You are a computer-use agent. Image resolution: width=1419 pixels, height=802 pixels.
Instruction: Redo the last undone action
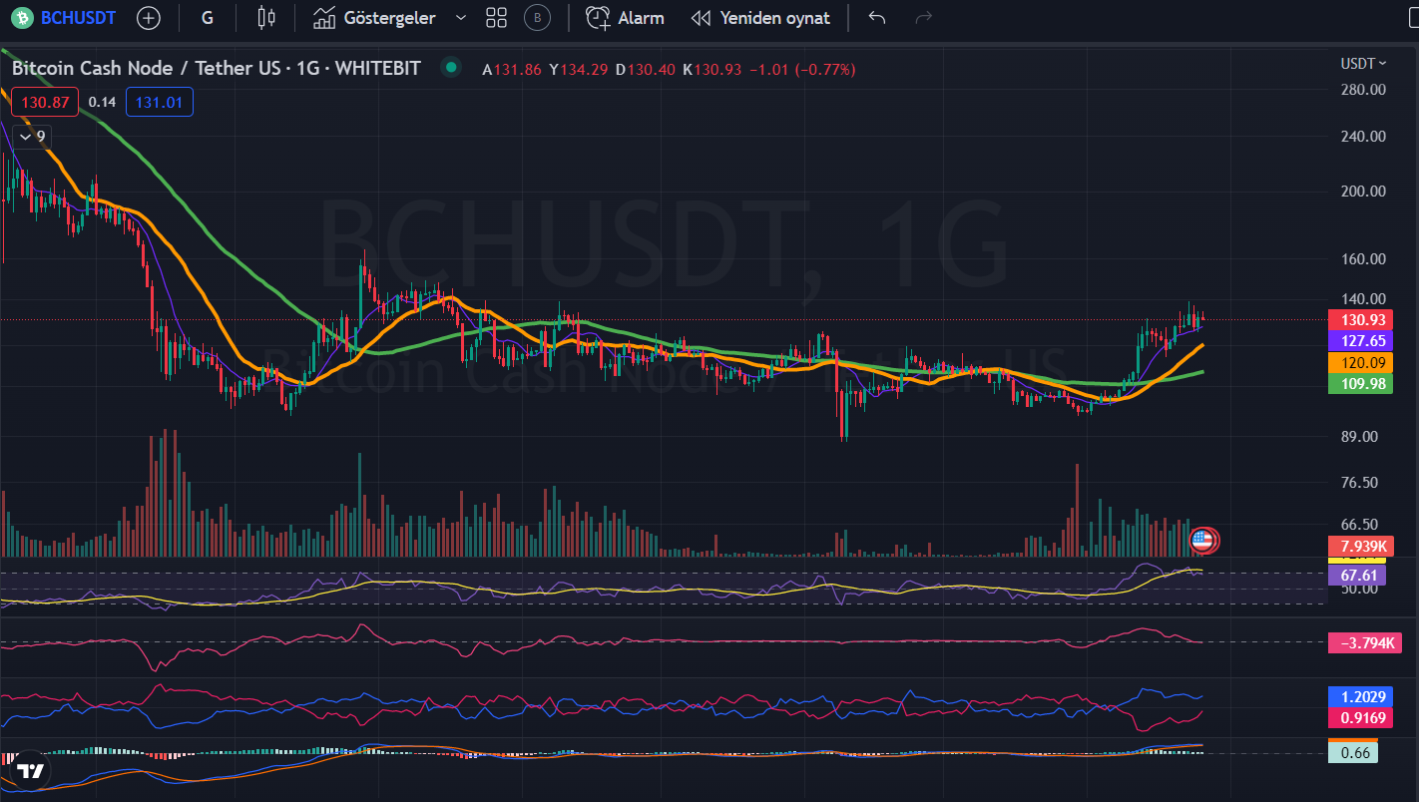[924, 18]
